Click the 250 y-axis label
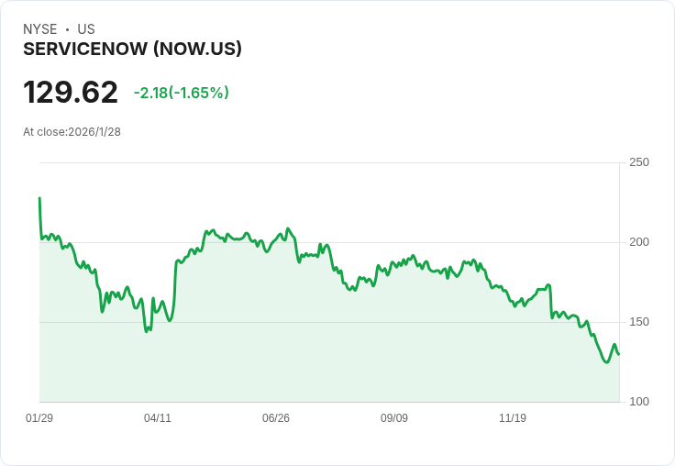This screenshot has width=675, height=466. [x=639, y=162]
